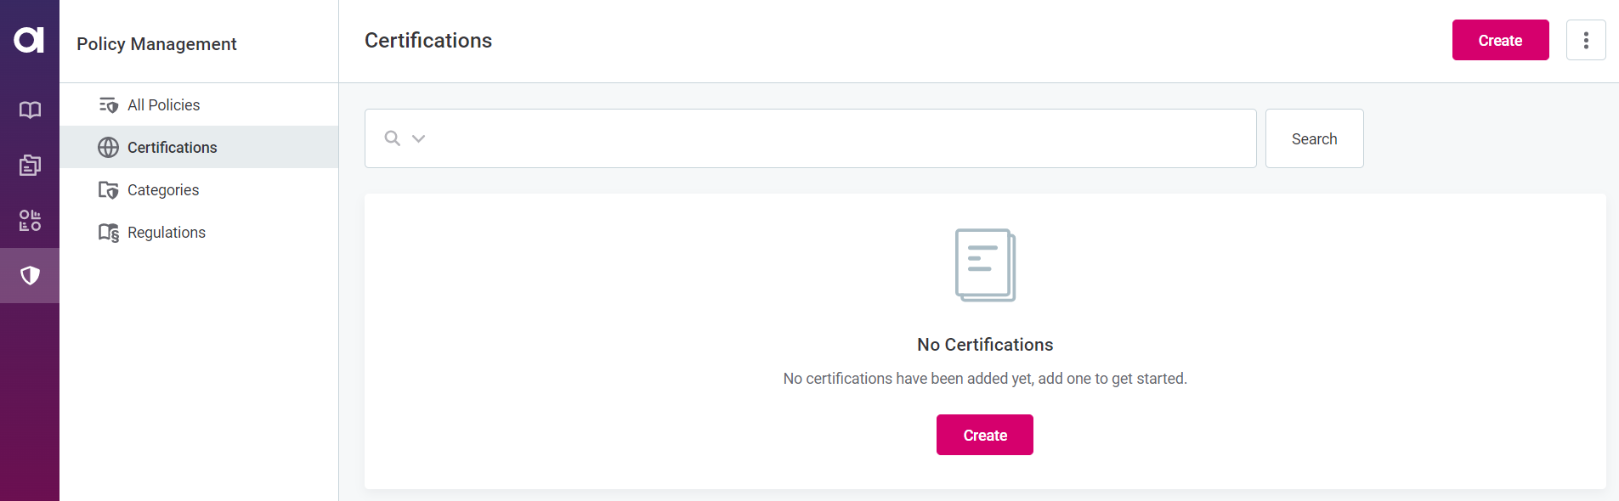The width and height of the screenshot is (1619, 501).
Task: Open the shapes-and-list icon in left rail
Action: [x=30, y=221]
